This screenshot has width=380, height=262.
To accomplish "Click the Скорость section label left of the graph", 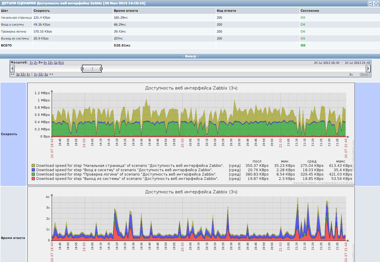I will [x=9, y=134].
